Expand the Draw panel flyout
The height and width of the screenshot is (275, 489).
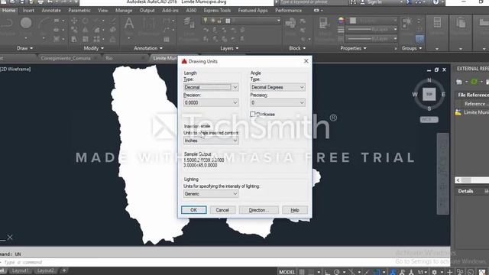coord(25,48)
